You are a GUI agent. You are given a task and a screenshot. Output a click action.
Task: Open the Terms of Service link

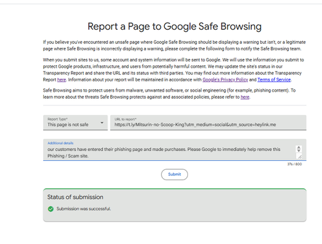274,79
